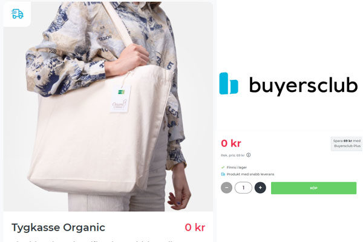Click the red 0 kr price beside Tygkasse Organic

click(195, 227)
